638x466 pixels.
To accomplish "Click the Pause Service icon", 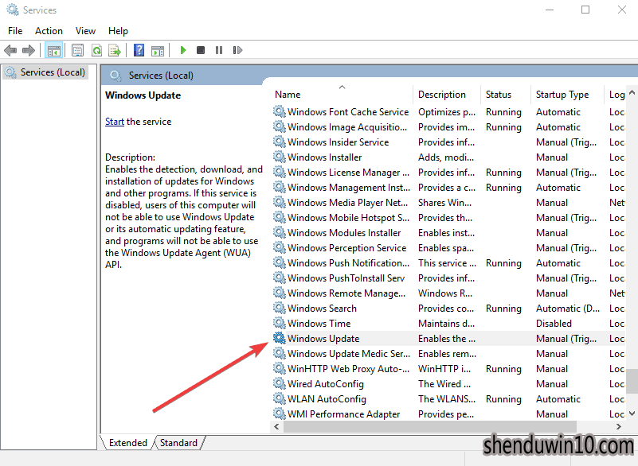I will coord(219,50).
